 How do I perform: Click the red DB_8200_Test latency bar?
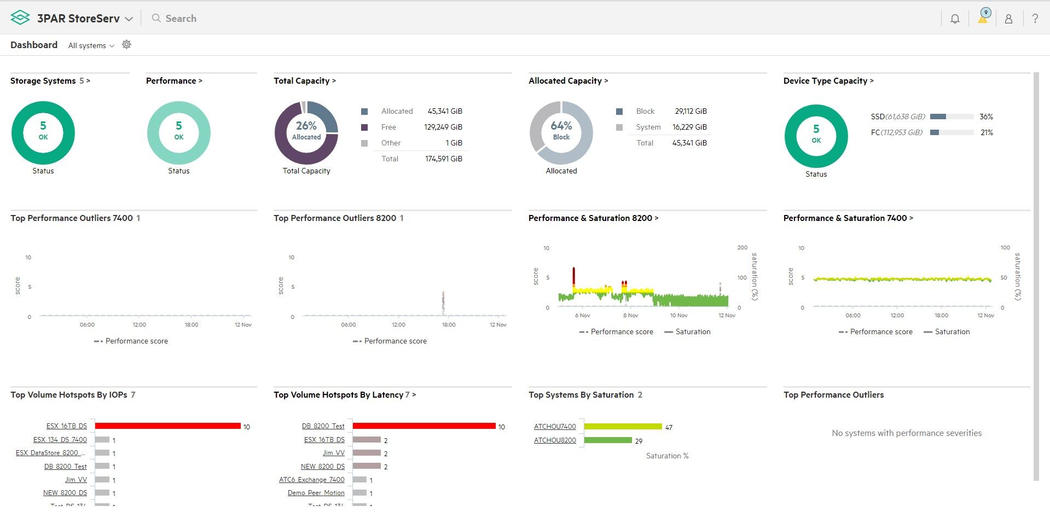[424, 426]
